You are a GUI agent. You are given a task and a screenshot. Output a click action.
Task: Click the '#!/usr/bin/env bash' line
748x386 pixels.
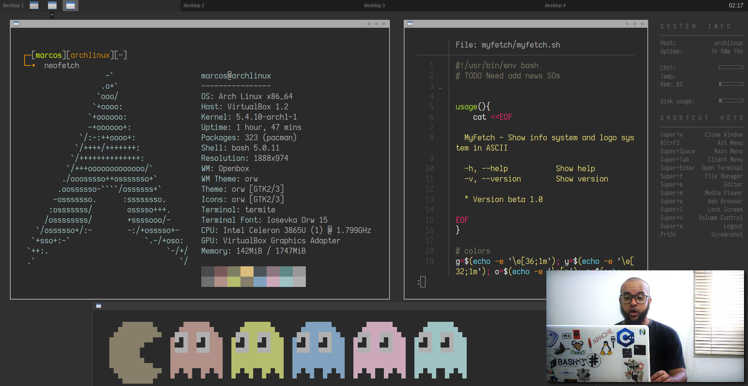pos(497,65)
